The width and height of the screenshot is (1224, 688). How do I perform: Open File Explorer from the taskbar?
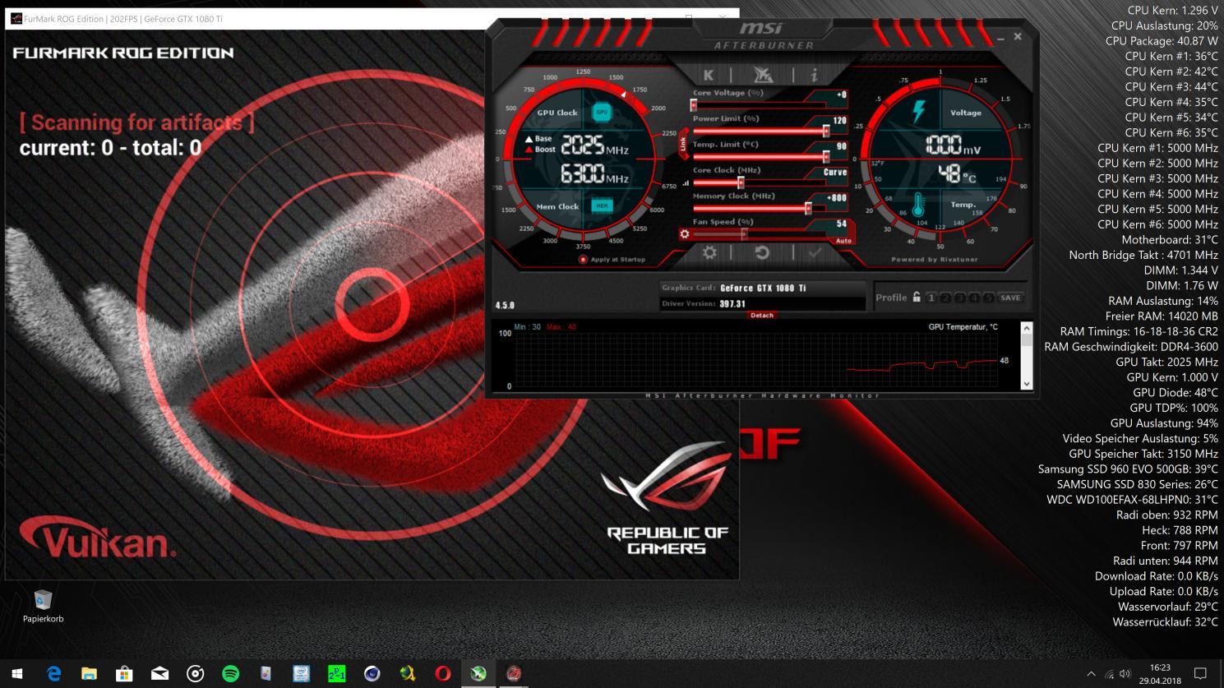pos(89,674)
